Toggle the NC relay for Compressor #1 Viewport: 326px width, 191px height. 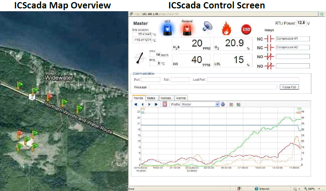[x=269, y=39]
